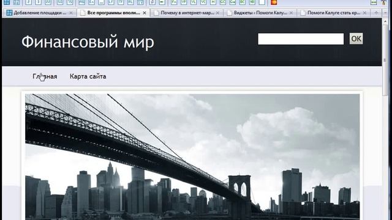Viewport: 392px width, 220px height.
Task: Open the "Карта сайта" menu link
Action: click(88, 76)
